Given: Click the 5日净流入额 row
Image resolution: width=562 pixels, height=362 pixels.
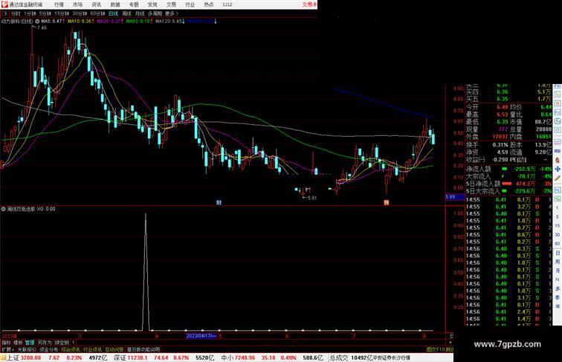Looking at the screenshot, I should tap(508, 184).
